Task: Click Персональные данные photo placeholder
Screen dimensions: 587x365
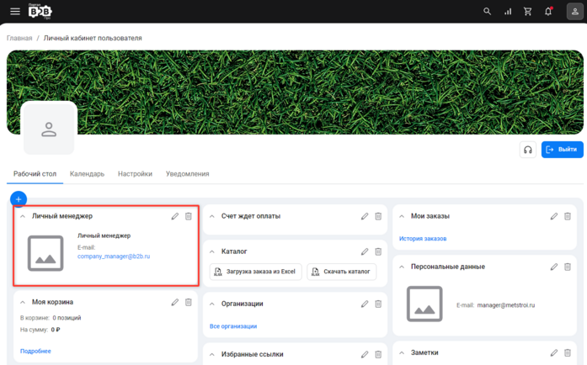Action: [x=424, y=304]
